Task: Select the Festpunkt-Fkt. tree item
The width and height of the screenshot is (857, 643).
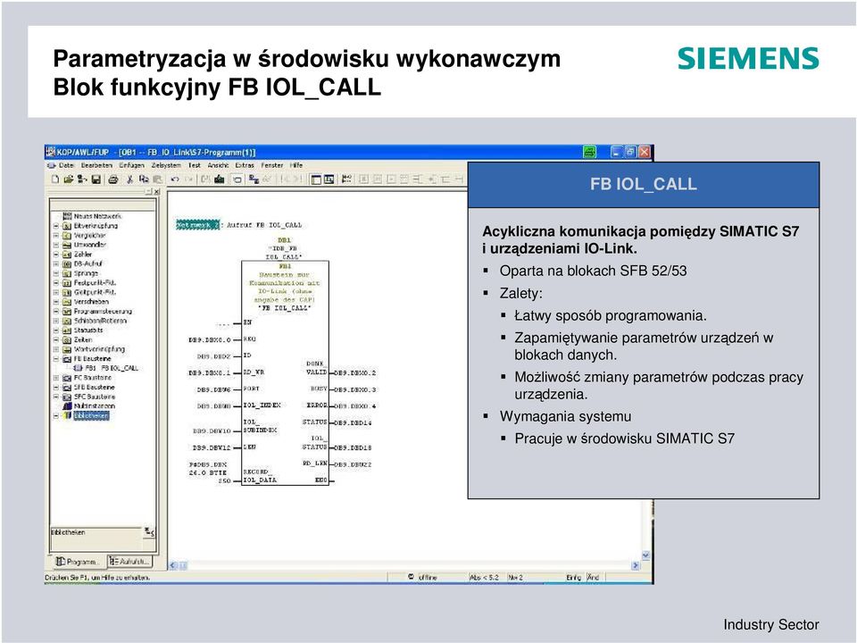Action: pos(96,283)
